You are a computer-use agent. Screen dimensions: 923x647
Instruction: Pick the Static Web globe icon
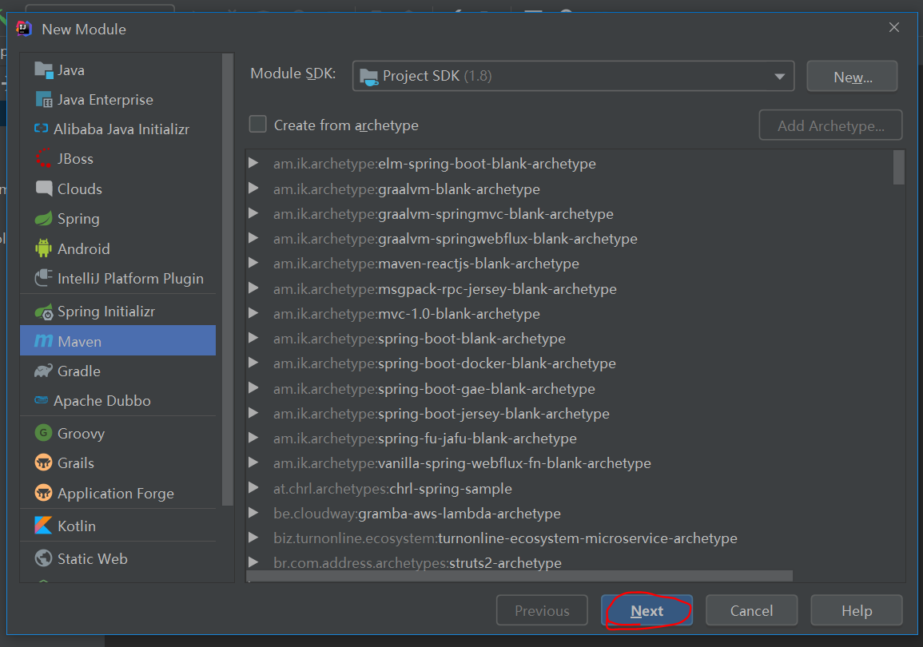tap(44, 558)
